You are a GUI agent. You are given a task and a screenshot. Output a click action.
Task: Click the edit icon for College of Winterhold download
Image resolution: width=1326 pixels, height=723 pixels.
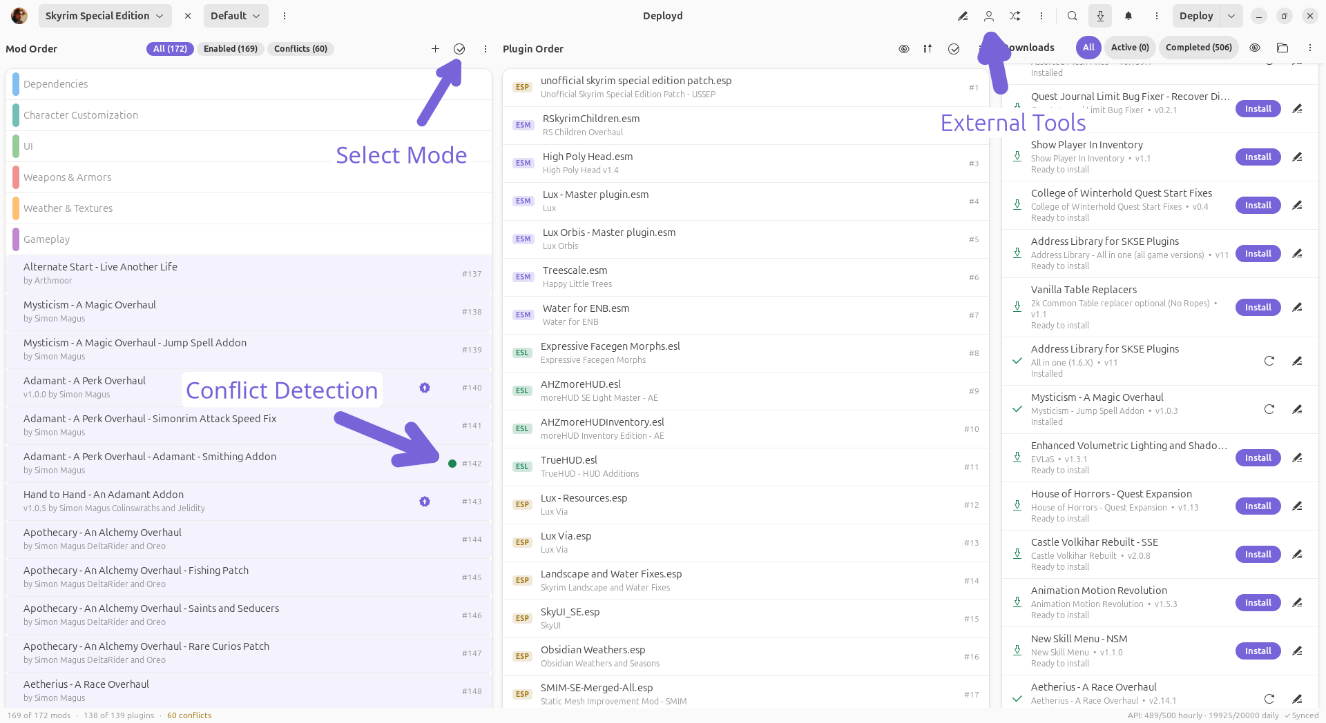pyautogui.click(x=1297, y=206)
